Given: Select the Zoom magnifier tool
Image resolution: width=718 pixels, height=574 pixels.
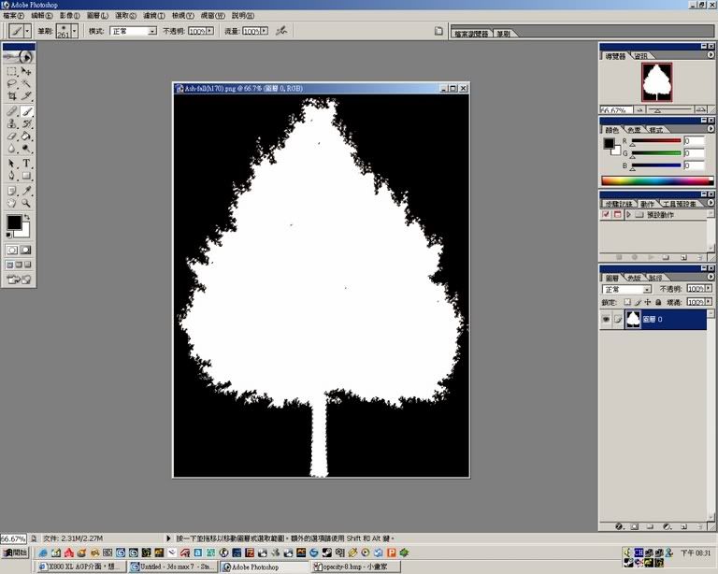Looking at the screenshot, I should (26, 203).
